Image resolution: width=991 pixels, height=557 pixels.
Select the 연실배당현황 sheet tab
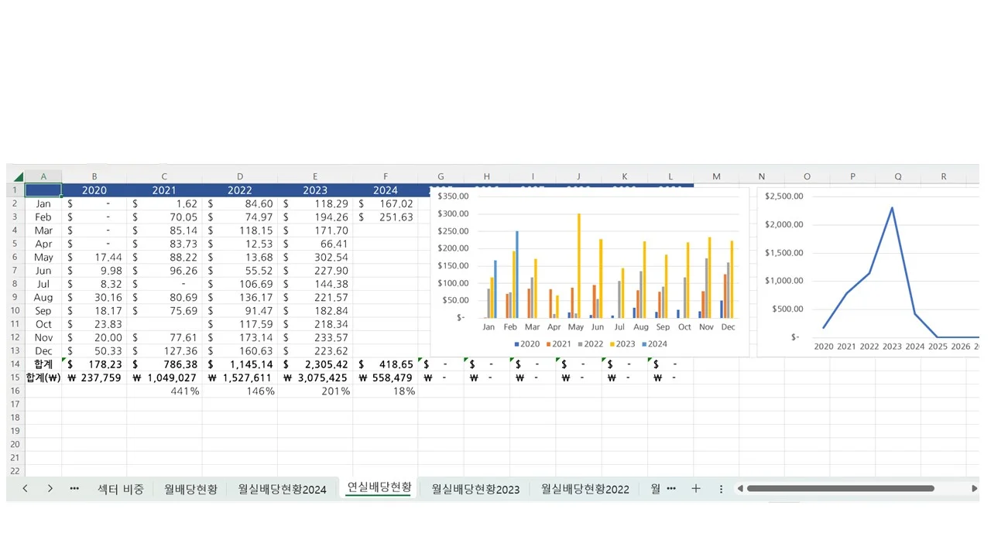379,487
